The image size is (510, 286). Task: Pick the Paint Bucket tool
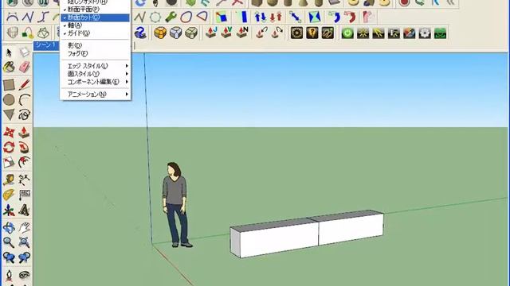(x=9, y=67)
